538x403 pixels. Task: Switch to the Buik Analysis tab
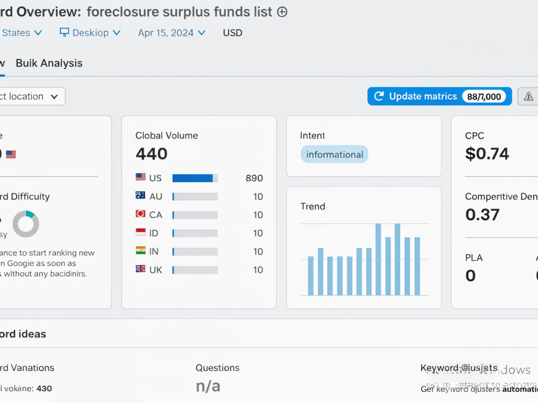pos(49,63)
